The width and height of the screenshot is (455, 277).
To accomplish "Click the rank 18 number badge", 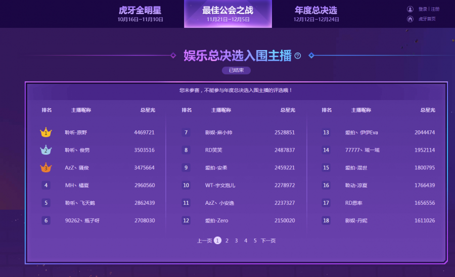I will pyautogui.click(x=326, y=220).
